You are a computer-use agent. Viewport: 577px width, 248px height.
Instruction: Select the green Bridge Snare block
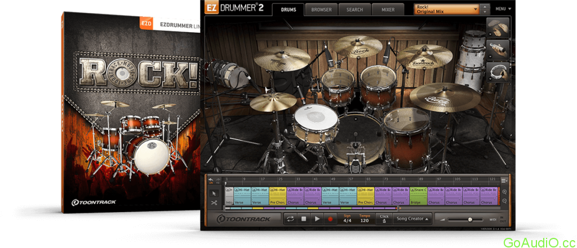point(419,196)
